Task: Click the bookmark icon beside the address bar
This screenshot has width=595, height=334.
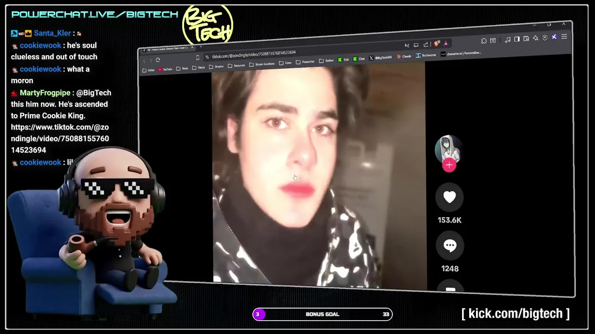Action: pyautogui.click(x=198, y=58)
